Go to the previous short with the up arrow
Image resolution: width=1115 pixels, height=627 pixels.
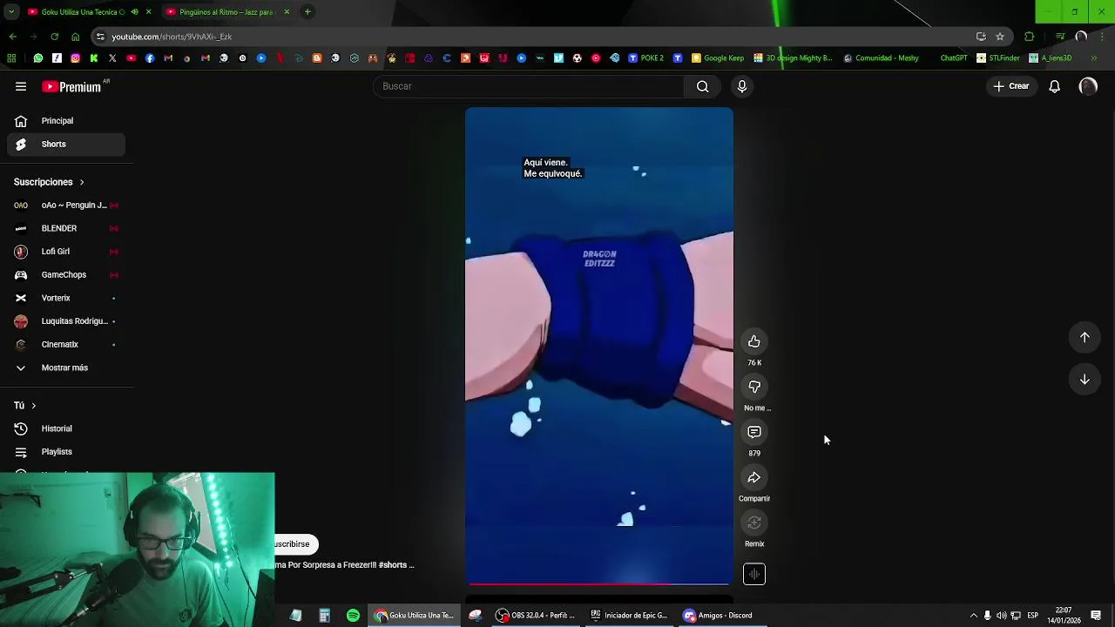tap(1085, 337)
